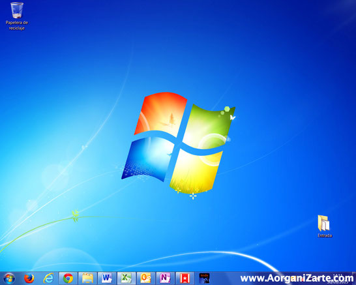Image resolution: width=356 pixels, height=285 pixels.
Task: Switch to Microsoft OneNote taskbar button
Action: point(166,278)
